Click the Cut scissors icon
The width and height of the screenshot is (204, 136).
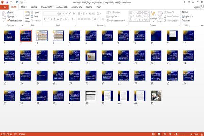[x=8, y=12]
